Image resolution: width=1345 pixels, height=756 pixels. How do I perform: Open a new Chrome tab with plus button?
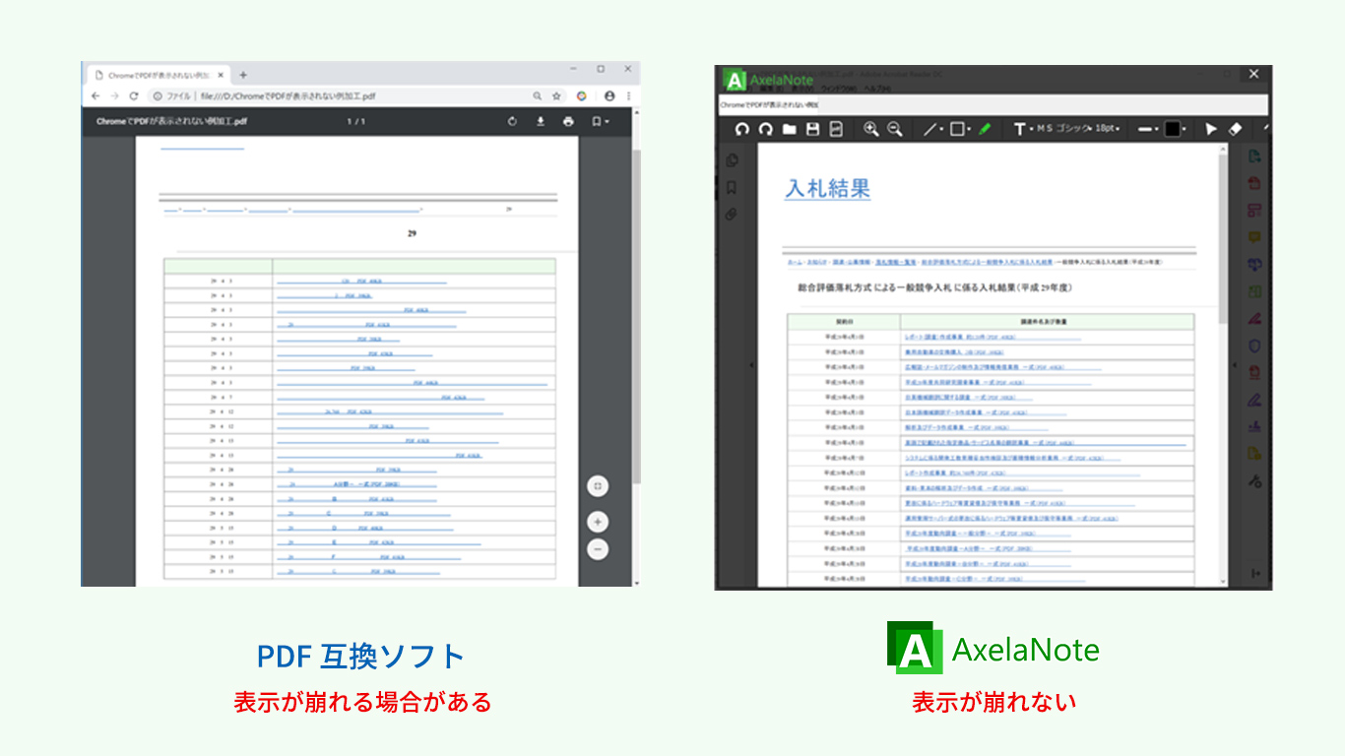(x=243, y=75)
